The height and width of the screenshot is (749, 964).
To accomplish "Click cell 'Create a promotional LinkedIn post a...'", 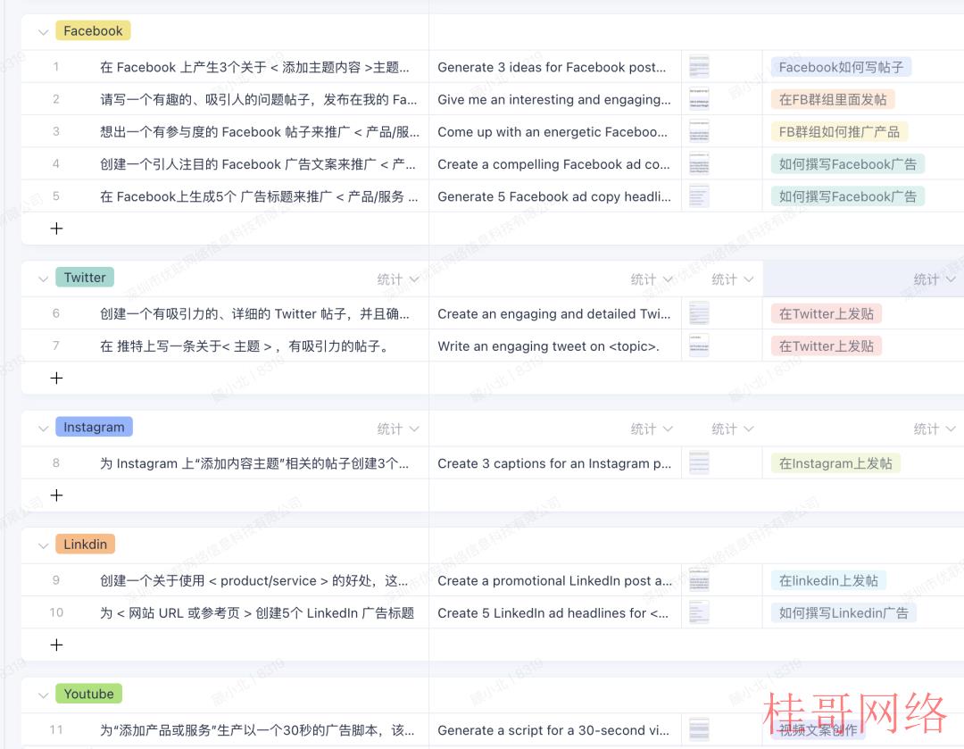I will click(555, 580).
